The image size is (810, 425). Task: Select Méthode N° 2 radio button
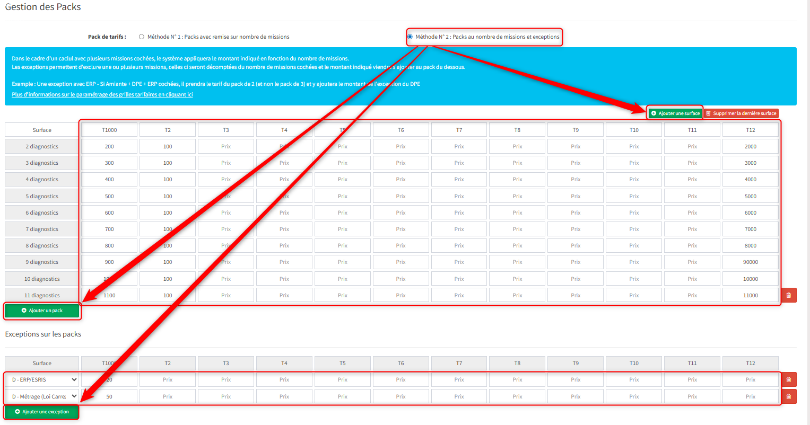[410, 37]
